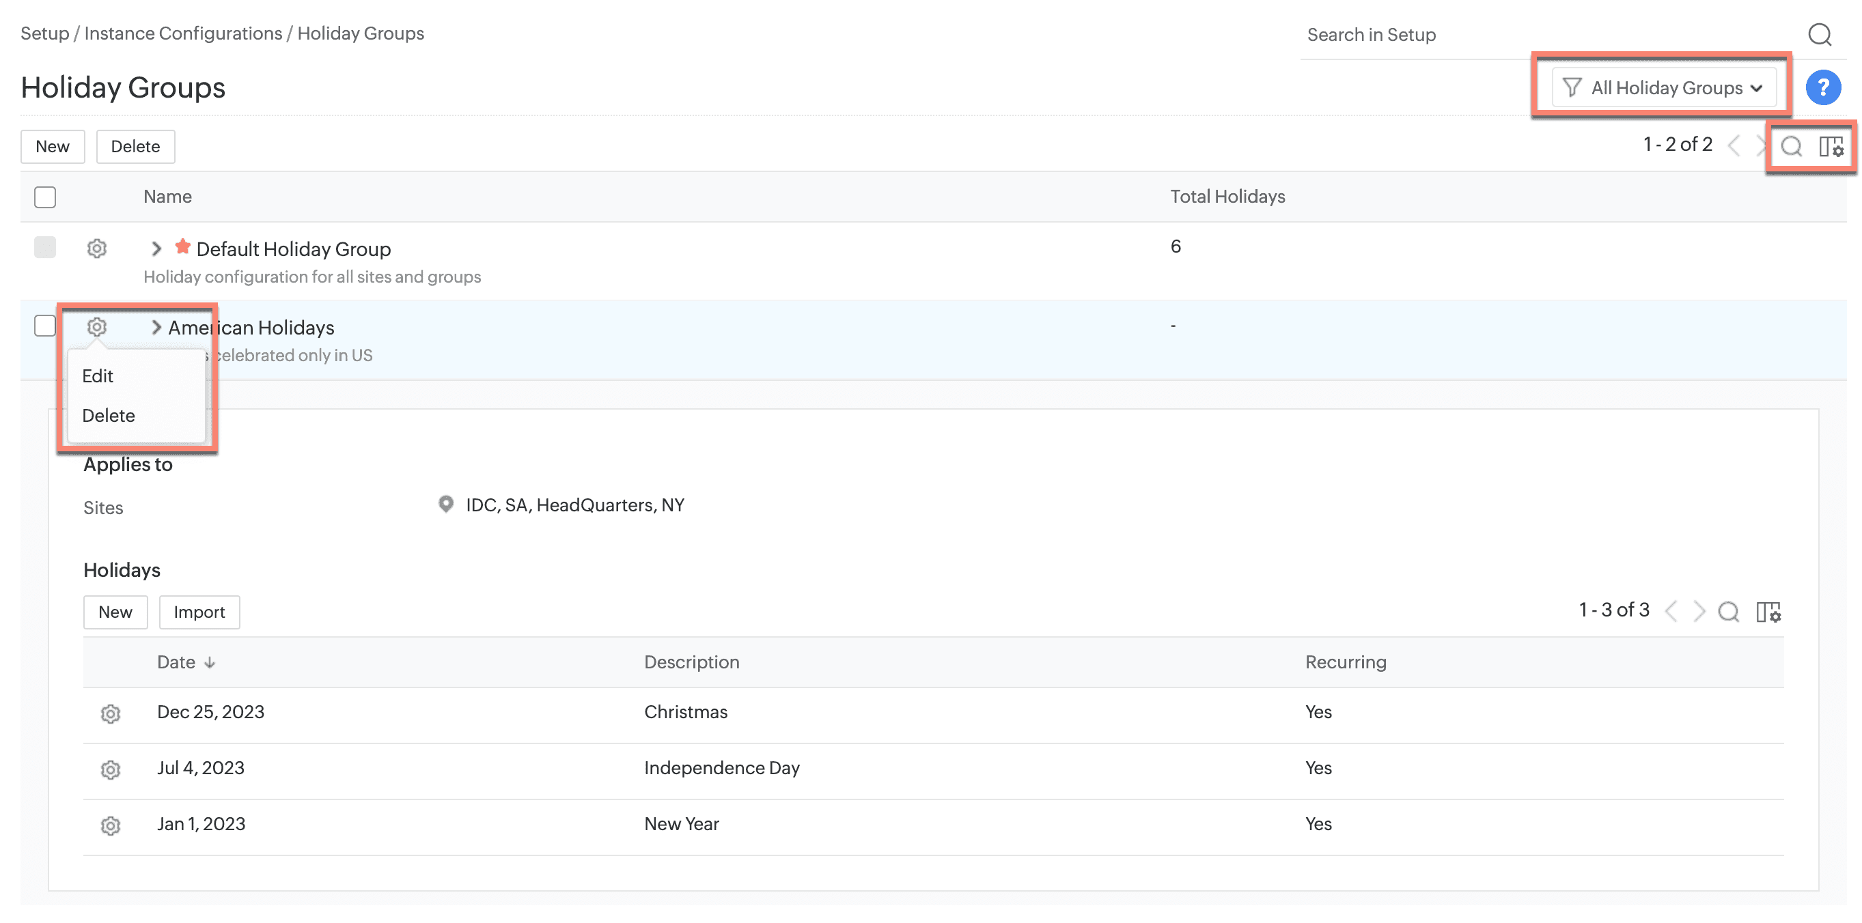Image resolution: width=1862 pixels, height=923 pixels.
Task: Click the Import button under Holidays
Action: [x=199, y=612]
